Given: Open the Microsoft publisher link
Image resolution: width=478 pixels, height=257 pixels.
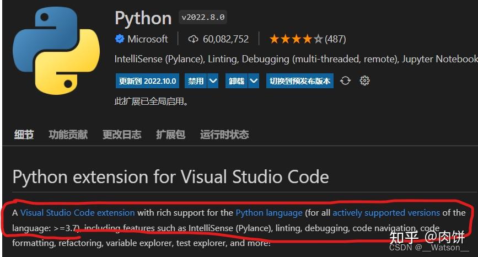Looking at the screenshot, I should click(148, 39).
